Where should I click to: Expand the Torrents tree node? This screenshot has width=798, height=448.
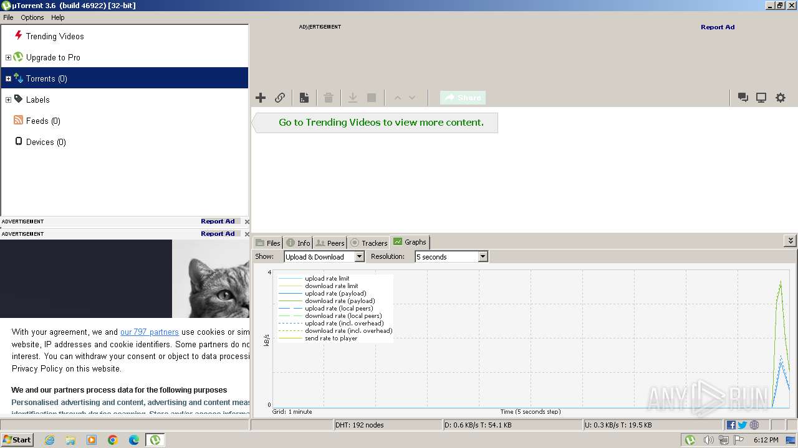click(x=8, y=78)
